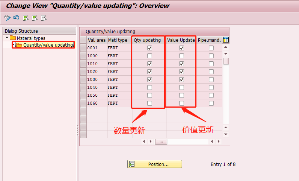Uncheck Qty updating for val. area 1030
Viewport: 299px width, 181px height.
pos(150,79)
